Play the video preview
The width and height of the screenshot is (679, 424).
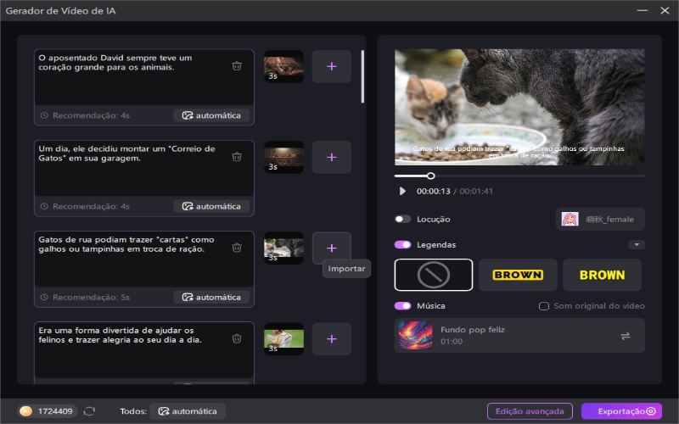click(402, 191)
